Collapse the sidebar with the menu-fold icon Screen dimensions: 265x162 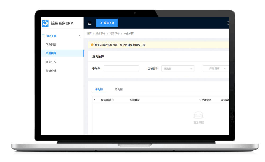click(90, 23)
